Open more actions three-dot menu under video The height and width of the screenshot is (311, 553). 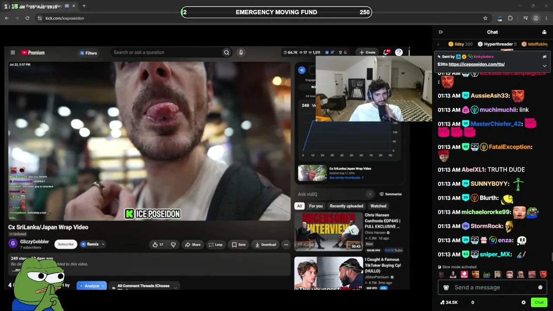(286, 244)
